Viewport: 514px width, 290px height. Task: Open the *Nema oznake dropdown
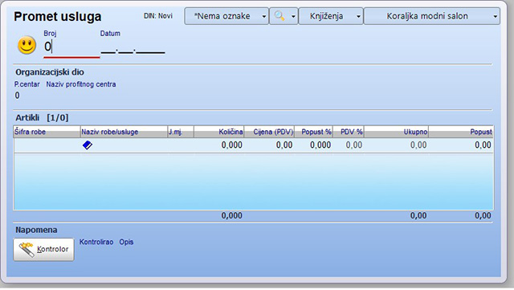tap(226, 16)
